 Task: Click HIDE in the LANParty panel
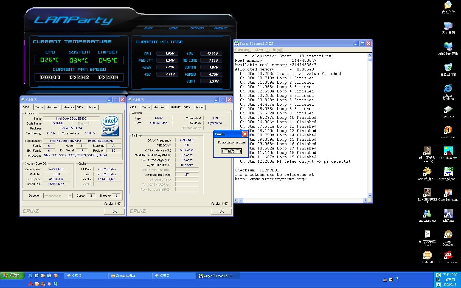(173, 28)
